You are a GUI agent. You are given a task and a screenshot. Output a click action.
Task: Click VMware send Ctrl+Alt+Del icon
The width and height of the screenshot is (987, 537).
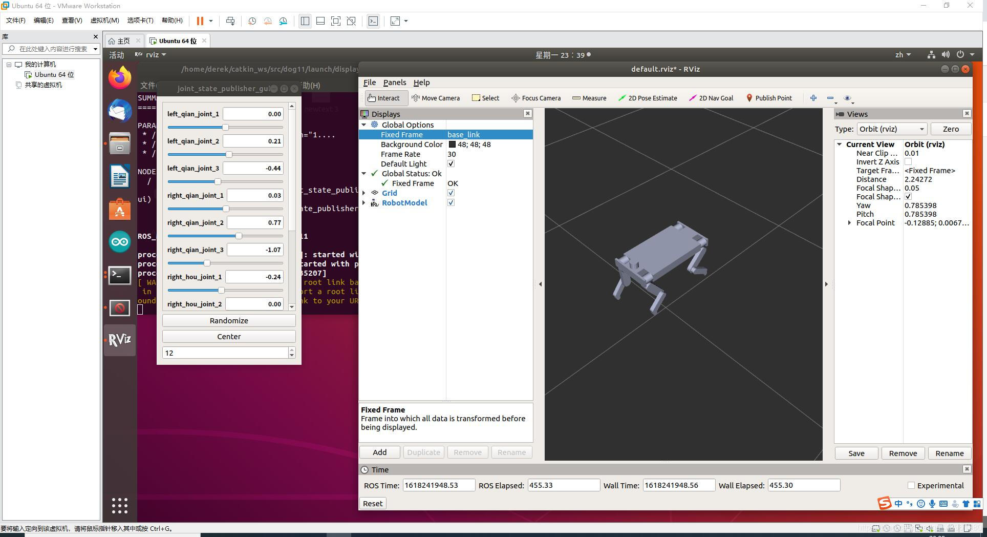230,21
